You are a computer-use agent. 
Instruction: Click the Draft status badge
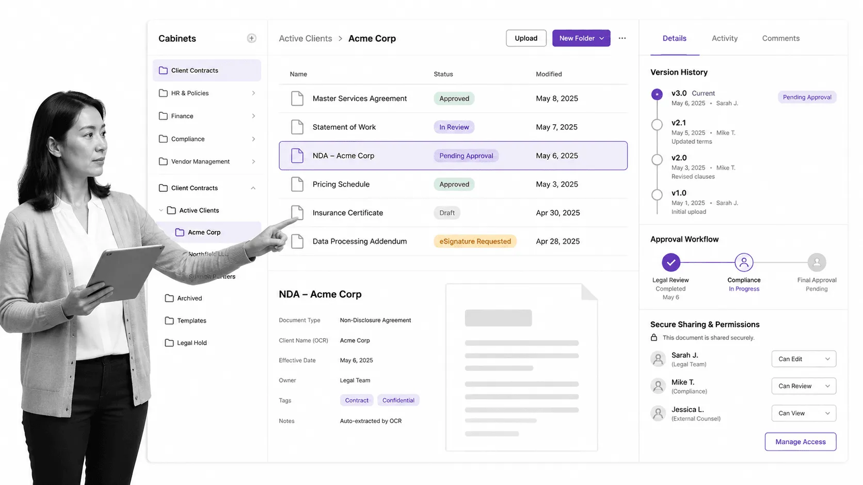click(447, 213)
